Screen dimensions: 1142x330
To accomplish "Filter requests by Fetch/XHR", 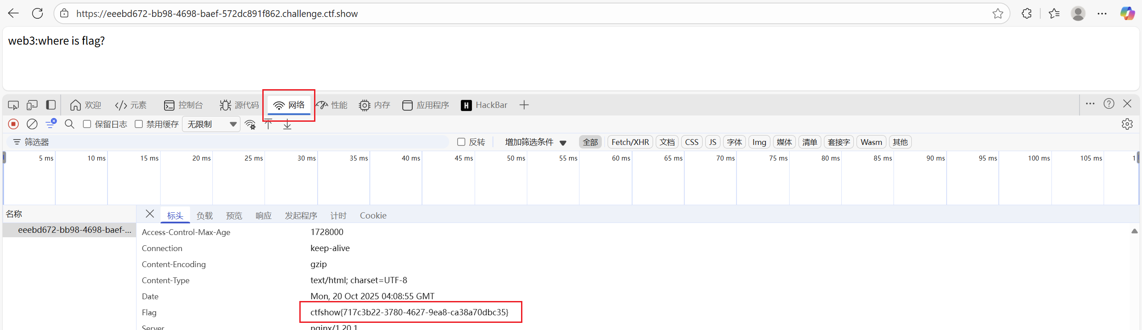I will pyautogui.click(x=630, y=142).
